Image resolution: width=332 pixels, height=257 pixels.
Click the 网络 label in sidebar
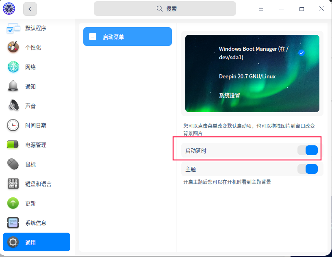point(30,67)
